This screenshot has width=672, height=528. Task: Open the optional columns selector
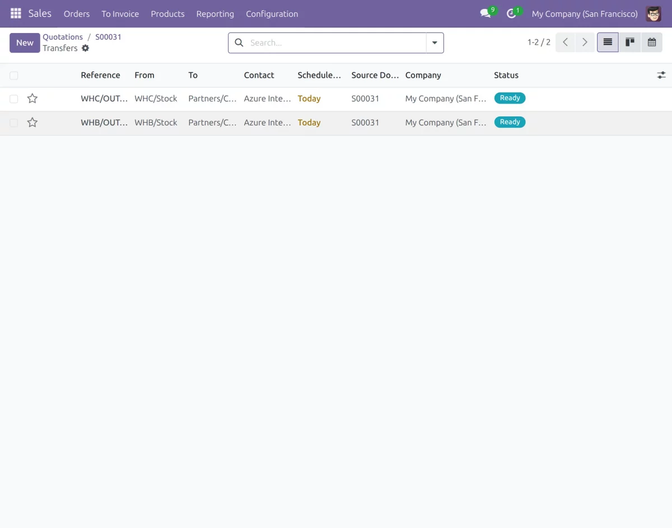coord(661,74)
